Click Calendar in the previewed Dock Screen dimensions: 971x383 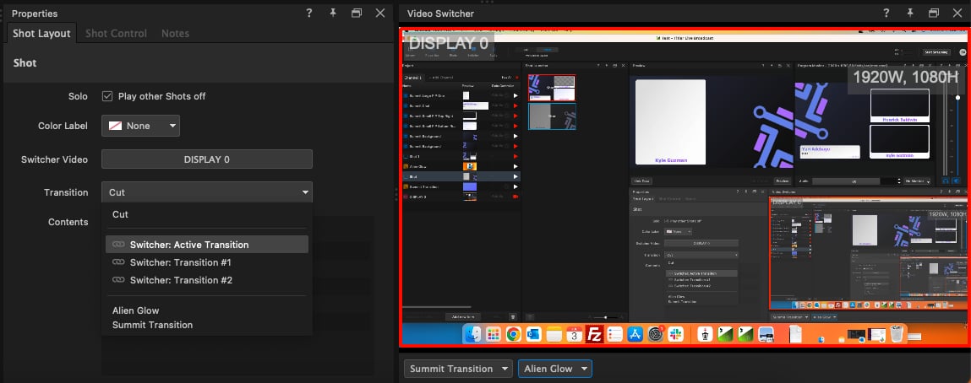point(574,334)
